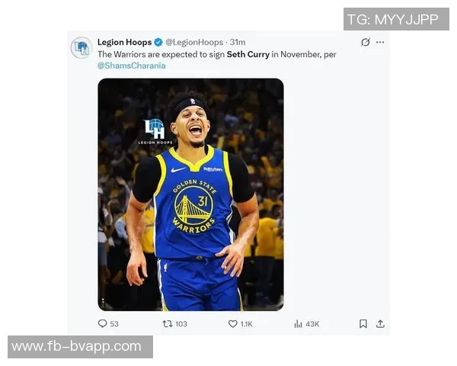Click the TG: MYYJJPP watermark label

click(x=396, y=19)
